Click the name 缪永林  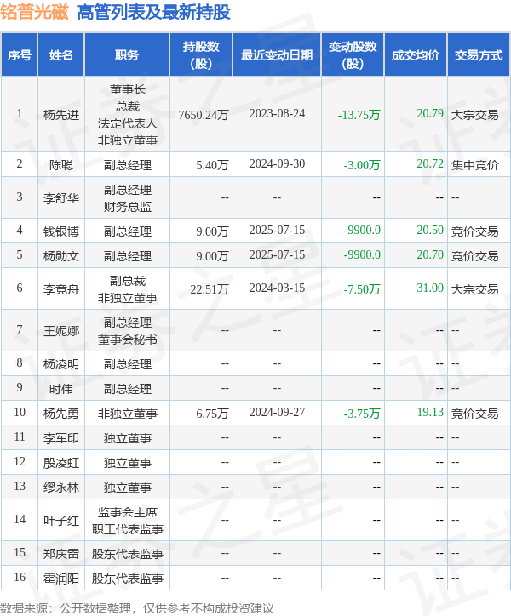pos(61,488)
